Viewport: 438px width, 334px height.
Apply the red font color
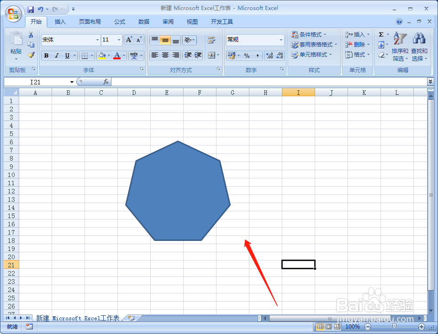click(x=117, y=56)
